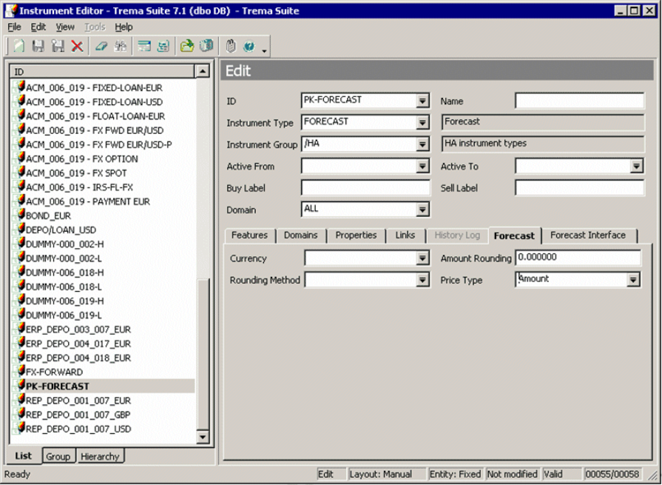Click the red X Delete icon

[77, 46]
